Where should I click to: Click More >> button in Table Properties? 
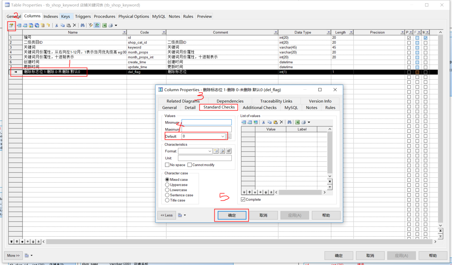[x=14, y=255]
